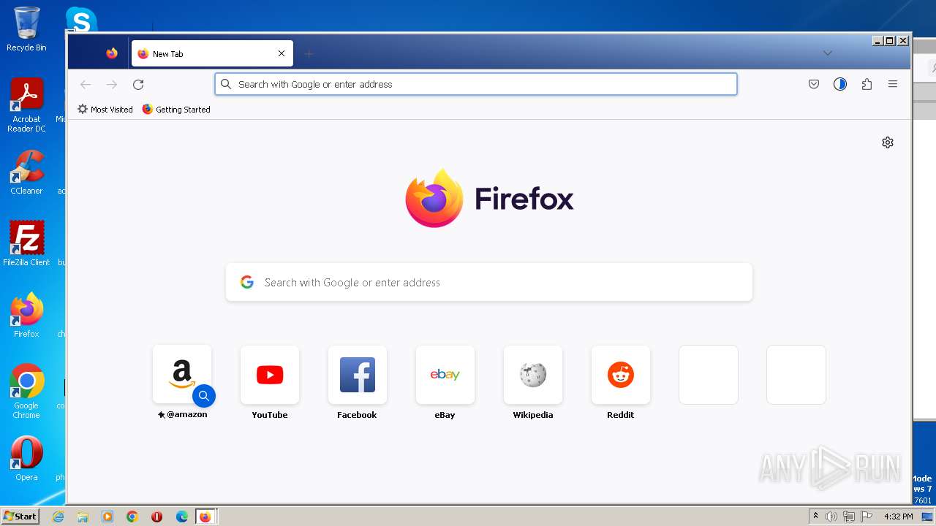Launch Opera from the taskbar
936x526 pixels.
156,517
